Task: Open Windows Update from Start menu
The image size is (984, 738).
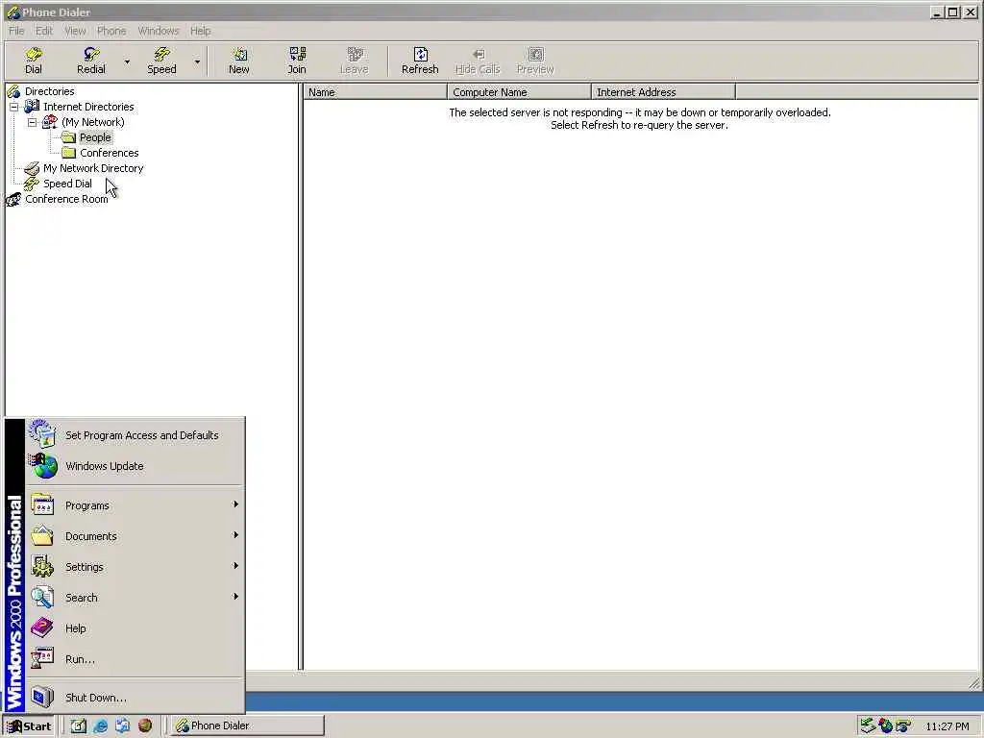Action: 135,466
